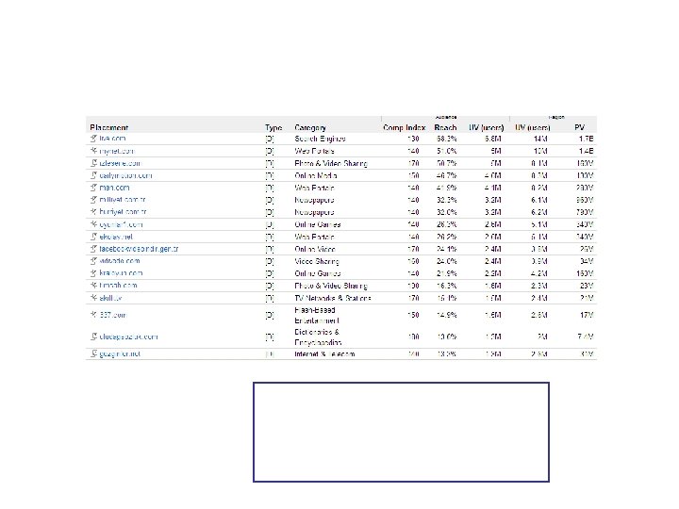
Task: Click the icon left of gezginler.net
Action: (92, 353)
